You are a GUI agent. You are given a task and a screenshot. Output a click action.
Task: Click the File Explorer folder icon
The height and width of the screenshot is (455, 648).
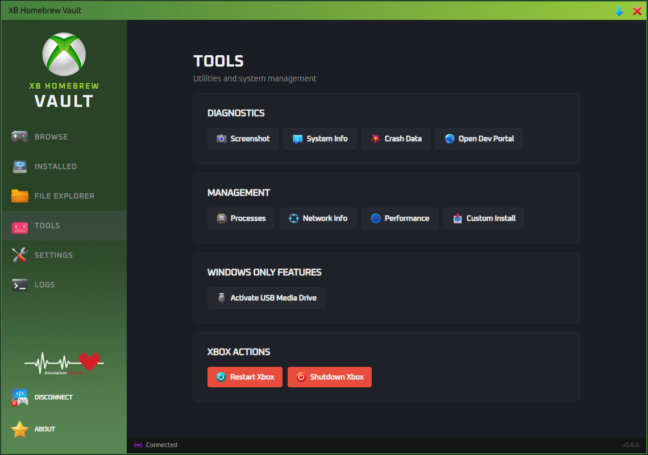click(20, 196)
